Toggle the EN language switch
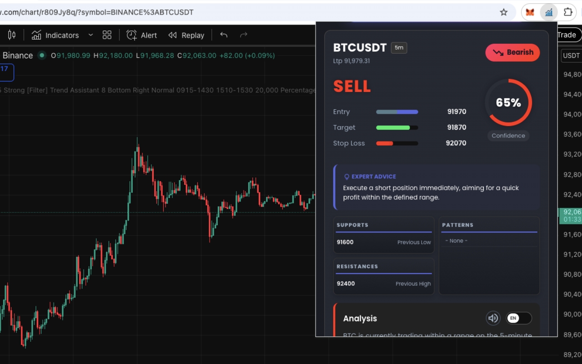 coord(519,318)
